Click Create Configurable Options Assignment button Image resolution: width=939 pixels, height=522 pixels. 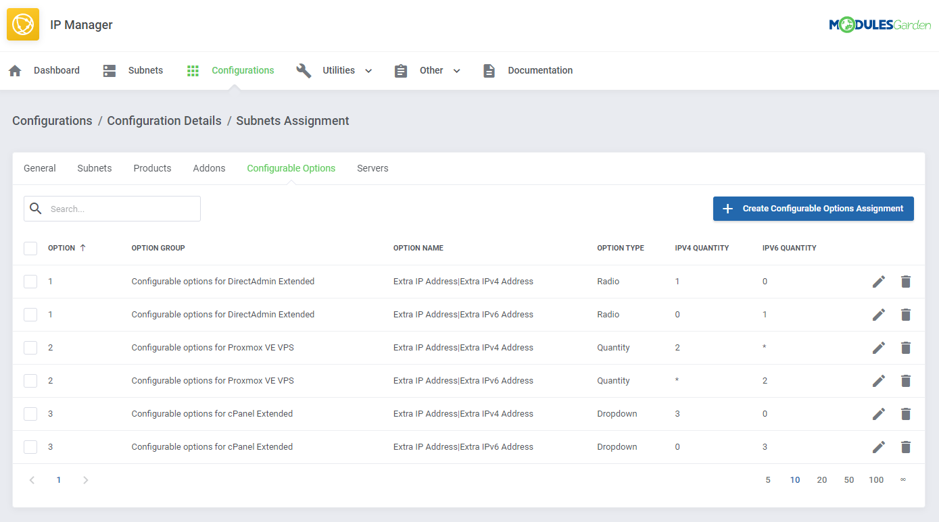pyautogui.click(x=813, y=208)
